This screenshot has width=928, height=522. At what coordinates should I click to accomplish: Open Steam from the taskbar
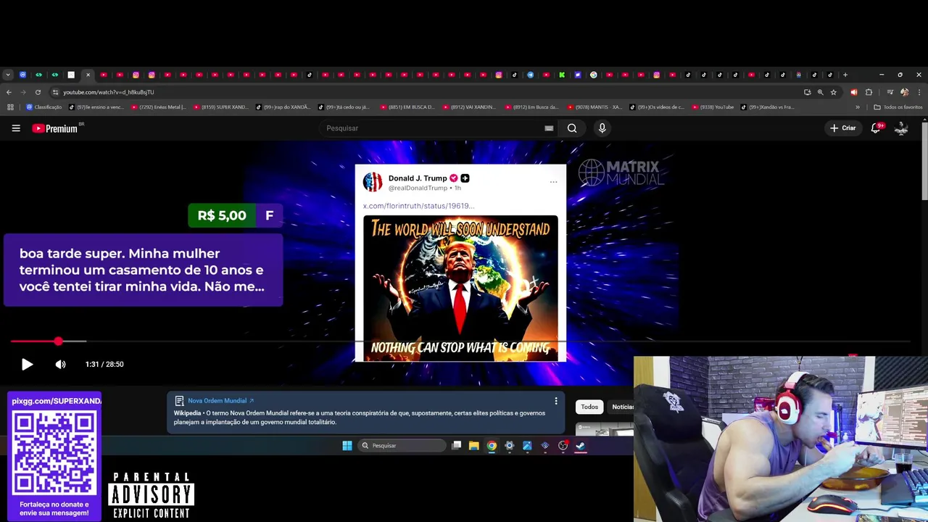point(581,446)
